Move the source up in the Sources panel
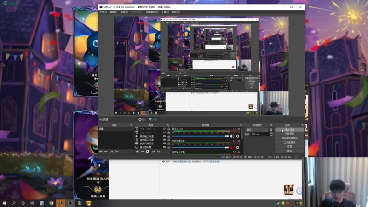The height and width of the screenshot is (207, 368). click(154, 152)
